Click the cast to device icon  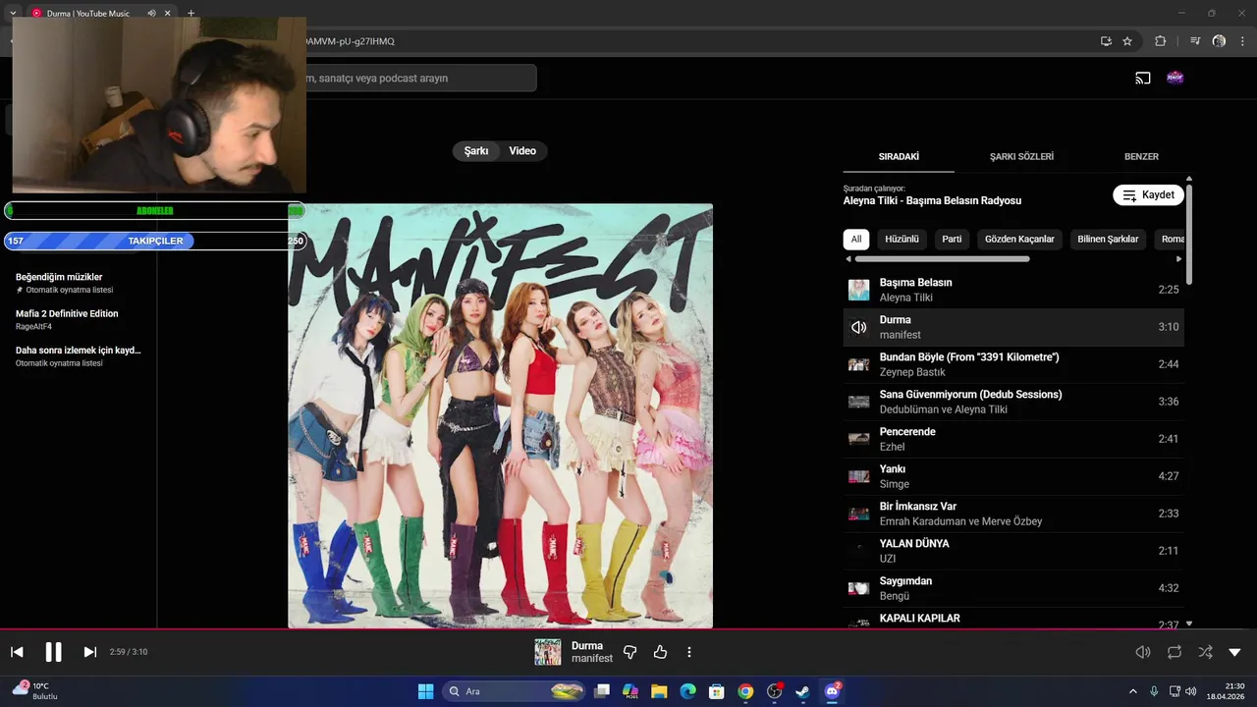click(1143, 78)
